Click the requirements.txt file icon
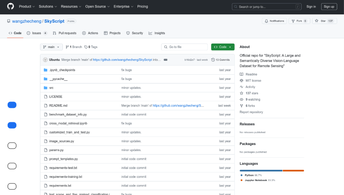This screenshot has width=344, height=195. click(x=46, y=185)
